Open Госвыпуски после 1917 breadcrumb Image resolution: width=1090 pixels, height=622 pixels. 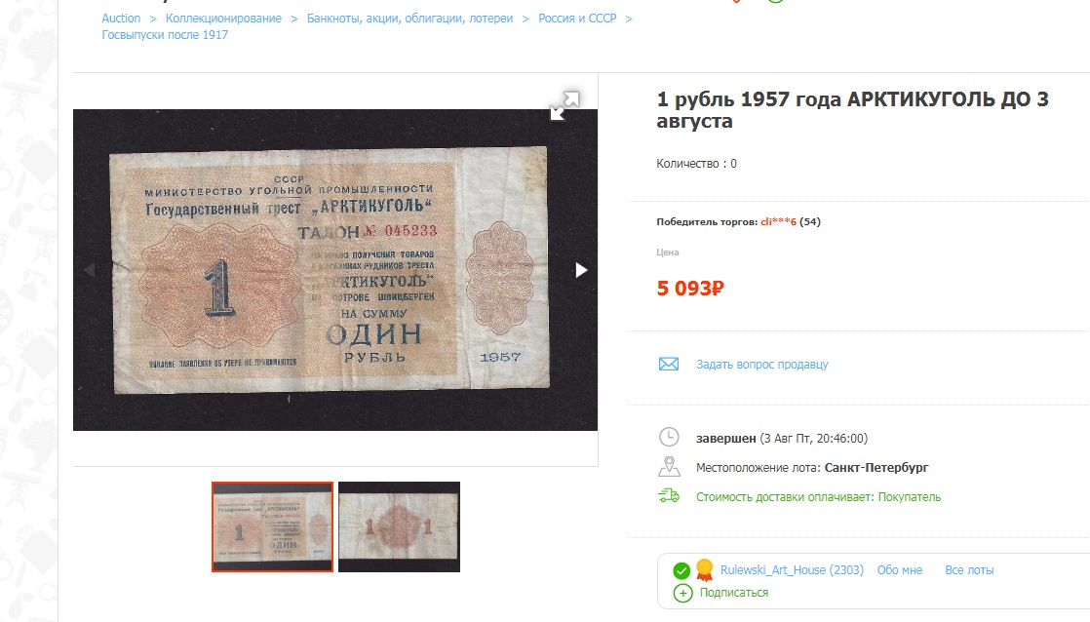pos(165,35)
